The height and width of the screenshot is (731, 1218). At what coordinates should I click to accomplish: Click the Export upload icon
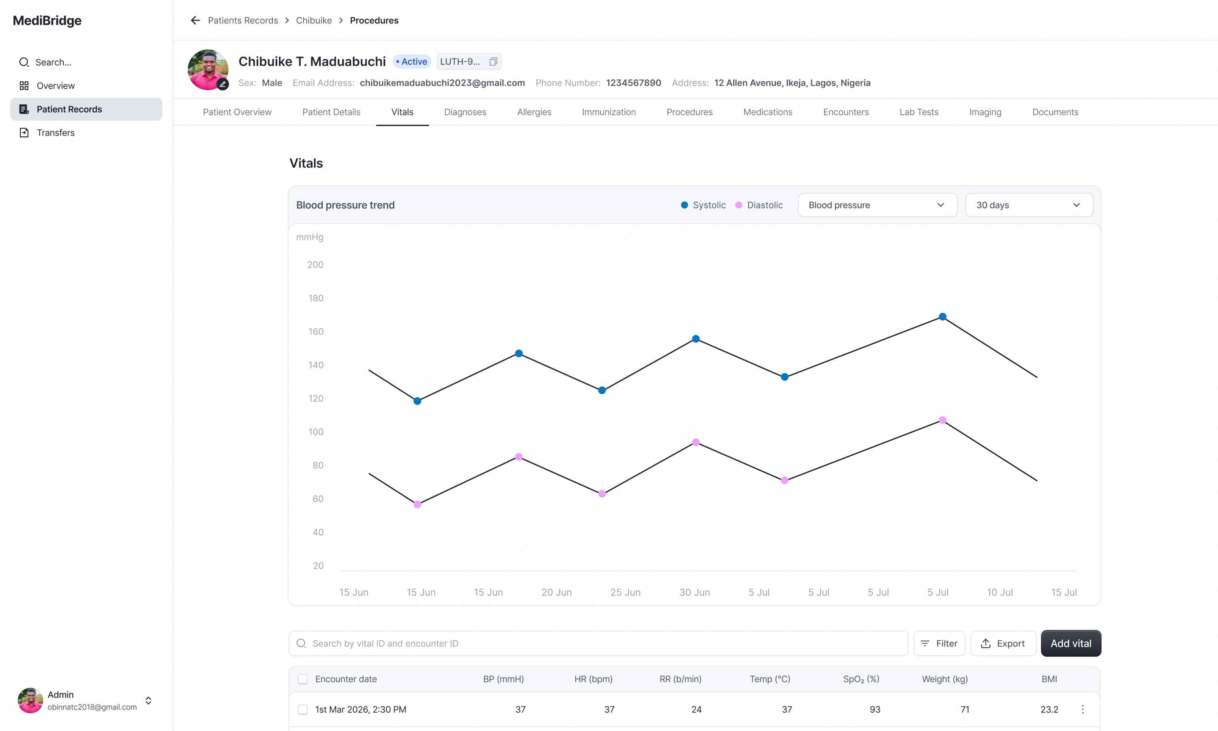[986, 643]
